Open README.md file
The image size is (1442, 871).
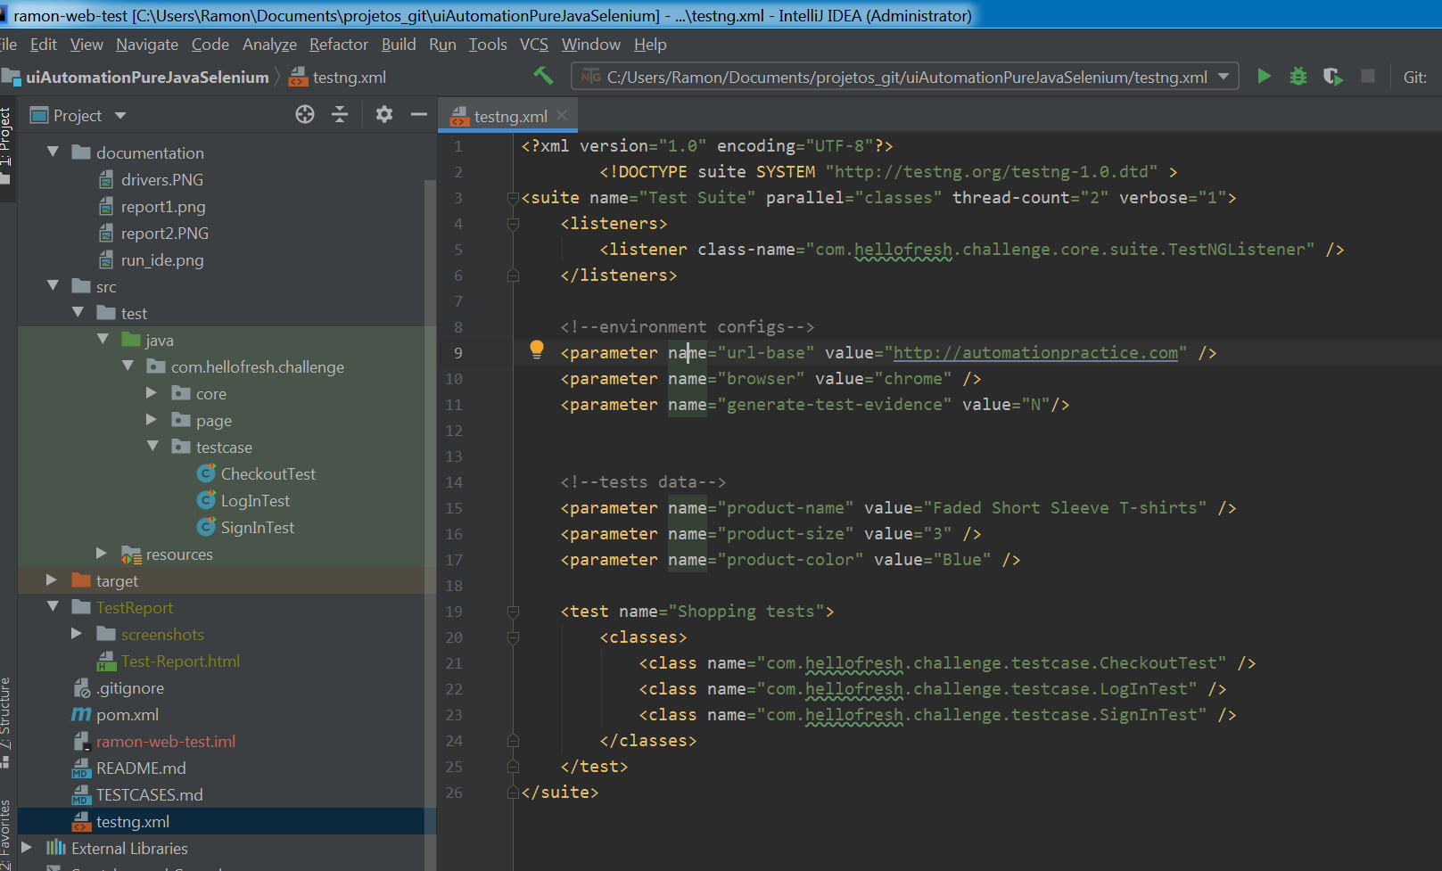click(x=140, y=768)
